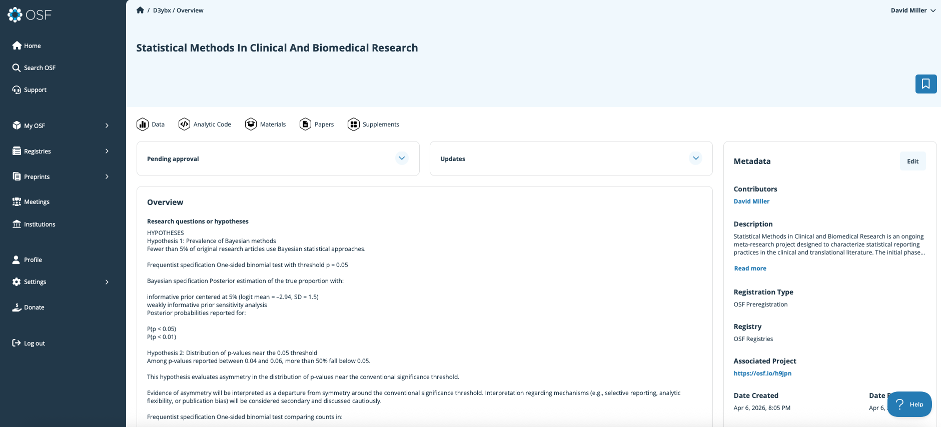Open the Data resource icon

point(143,124)
